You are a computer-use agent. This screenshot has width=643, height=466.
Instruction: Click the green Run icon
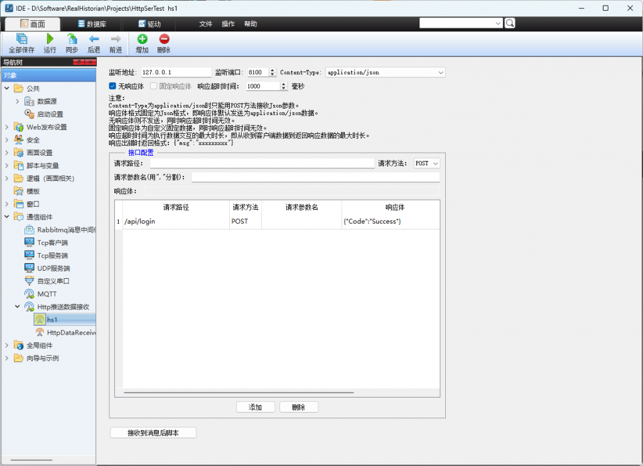(x=50, y=39)
